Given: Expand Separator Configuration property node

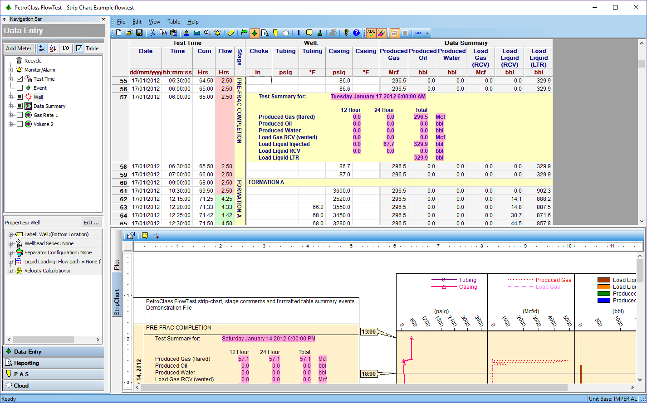Looking at the screenshot, I should pos(10,252).
